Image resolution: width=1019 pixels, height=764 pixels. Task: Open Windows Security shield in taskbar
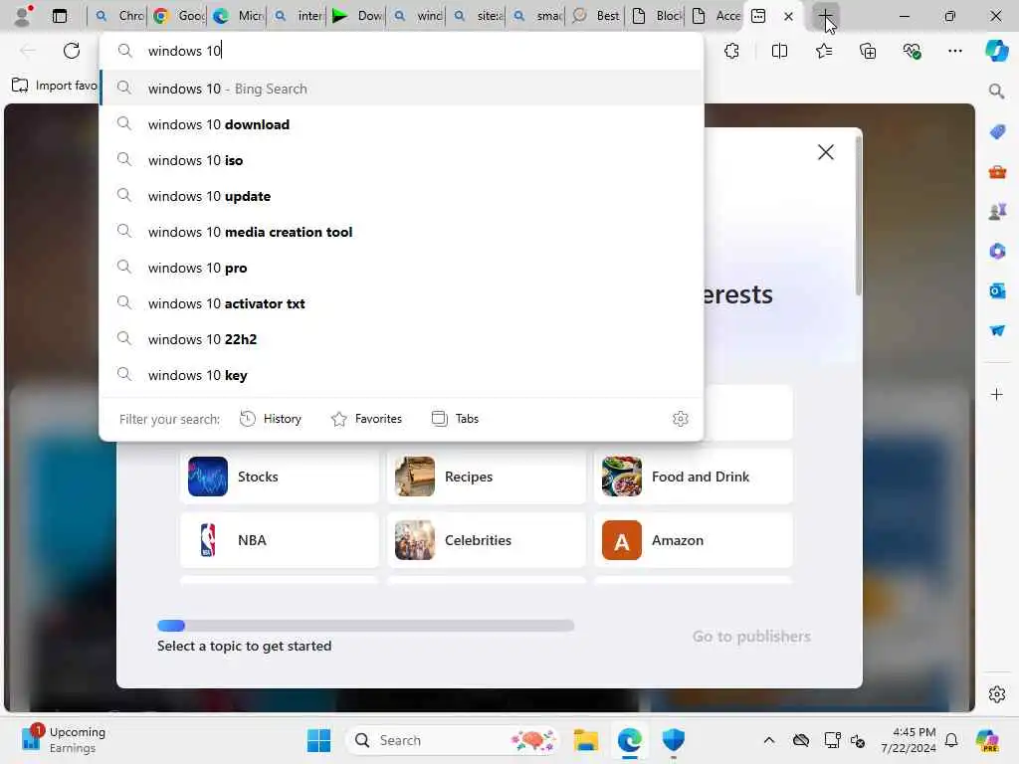(x=674, y=740)
